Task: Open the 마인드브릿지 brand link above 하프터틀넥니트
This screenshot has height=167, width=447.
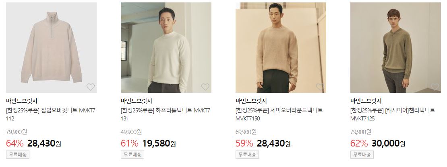Action: pyautogui.click(x=137, y=101)
